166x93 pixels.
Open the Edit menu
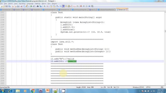[5, 4]
